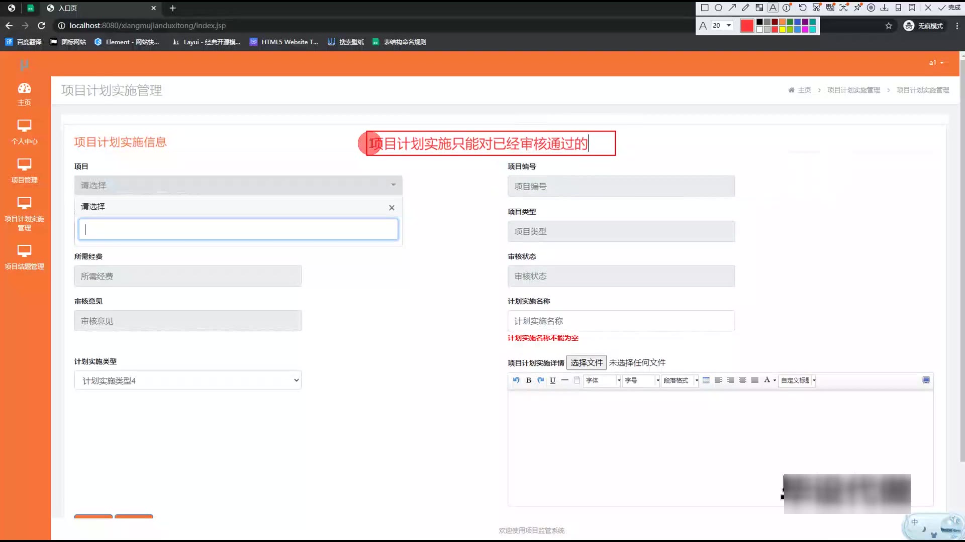This screenshot has height=542, width=965.
Task: Pick the yellow color swatch
Action: (782, 30)
